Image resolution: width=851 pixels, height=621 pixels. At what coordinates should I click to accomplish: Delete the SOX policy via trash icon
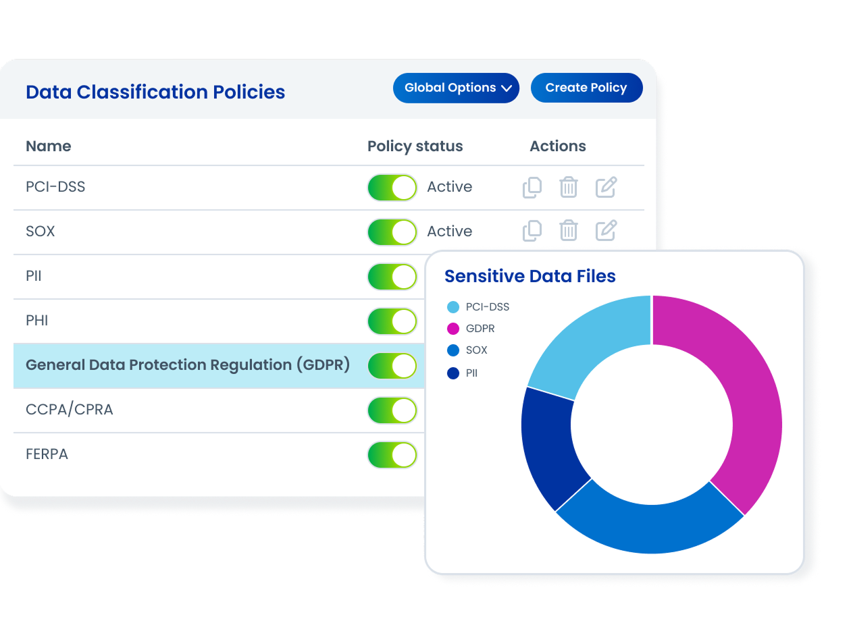(569, 231)
